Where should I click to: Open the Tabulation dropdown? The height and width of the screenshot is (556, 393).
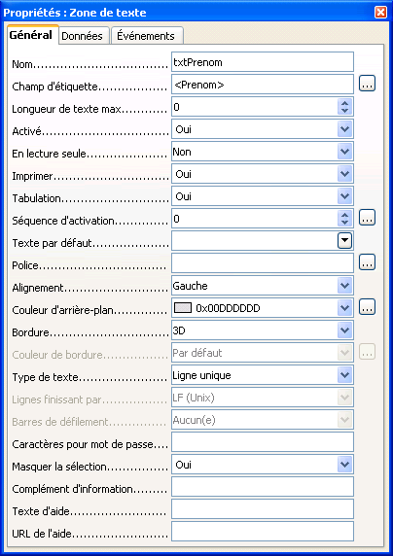pyautogui.click(x=344, y=196)
